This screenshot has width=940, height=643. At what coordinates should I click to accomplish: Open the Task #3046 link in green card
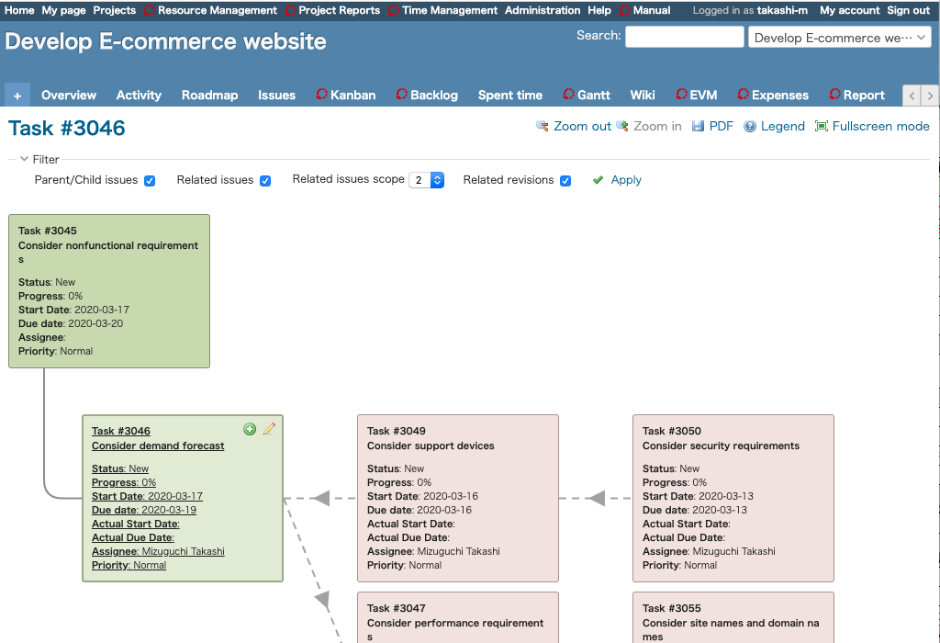[x=121, y=431]
